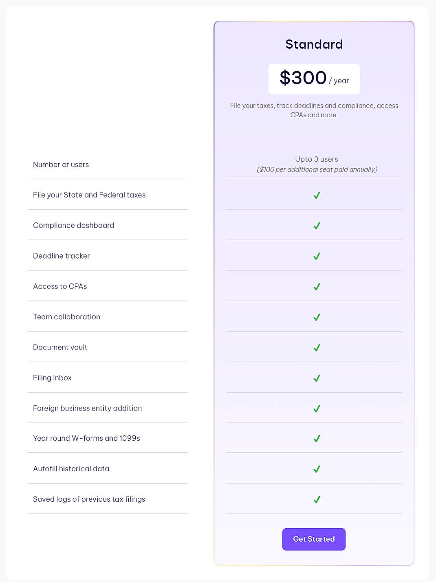This screenshot has height=582, width=436.
Task: Select the Compliance dashboard checkmark
Action: click(316, 226)
